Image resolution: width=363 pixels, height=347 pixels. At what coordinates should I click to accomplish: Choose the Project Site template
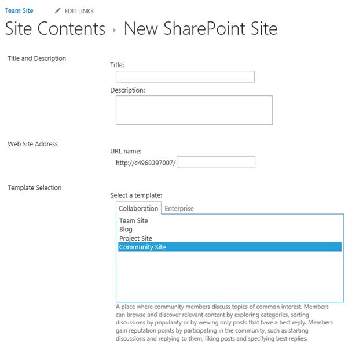coord(135,238)
